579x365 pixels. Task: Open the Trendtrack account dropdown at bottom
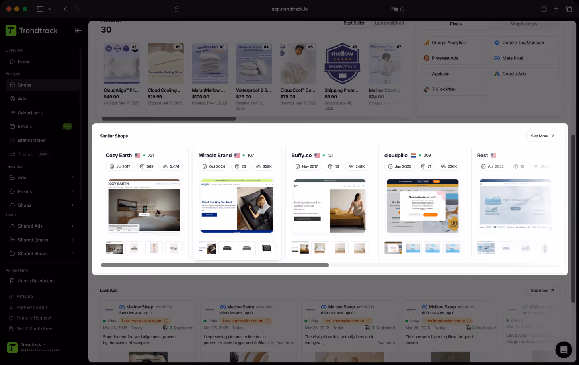click(32, 344)
